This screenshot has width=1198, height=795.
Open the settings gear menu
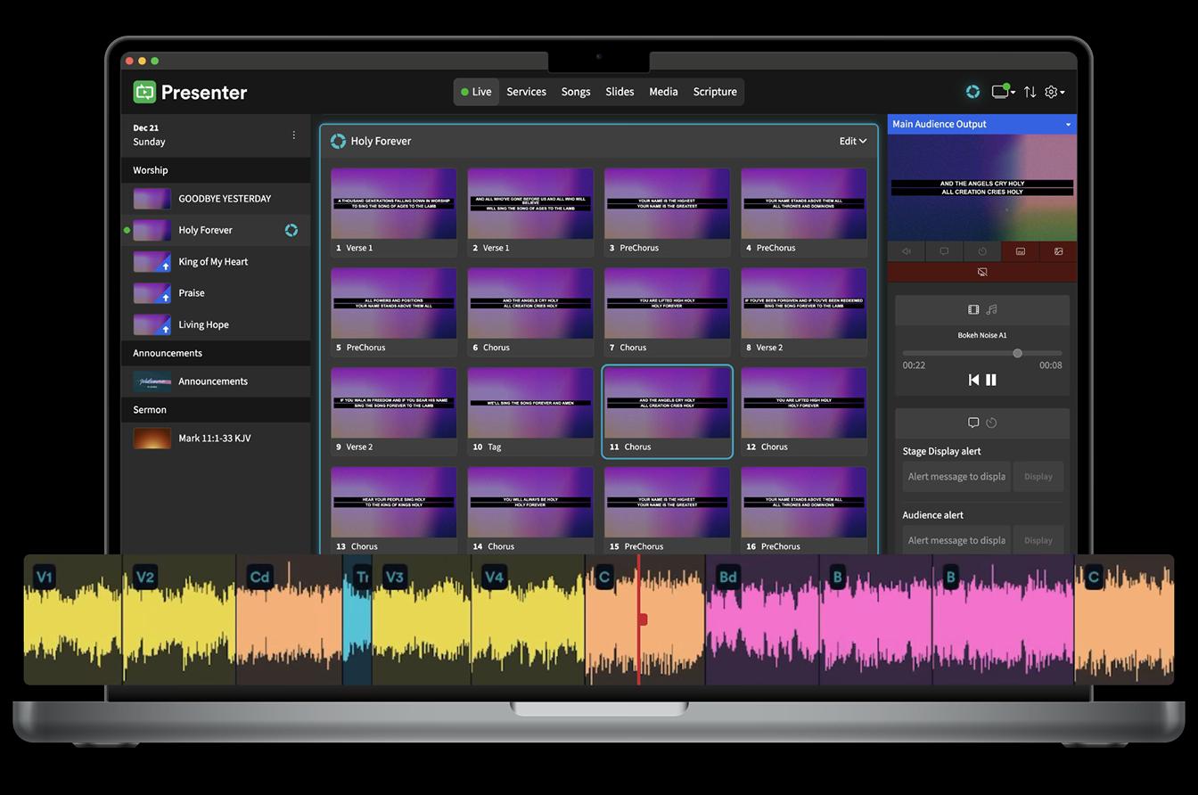(x=1054, y=92)
